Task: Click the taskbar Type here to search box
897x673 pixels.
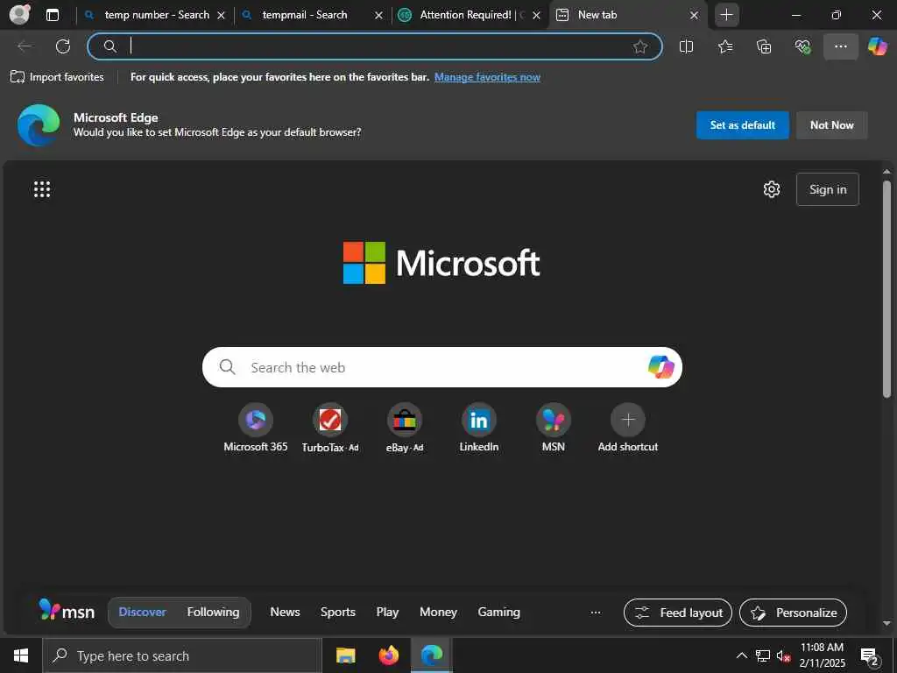Action: [182, 655]
